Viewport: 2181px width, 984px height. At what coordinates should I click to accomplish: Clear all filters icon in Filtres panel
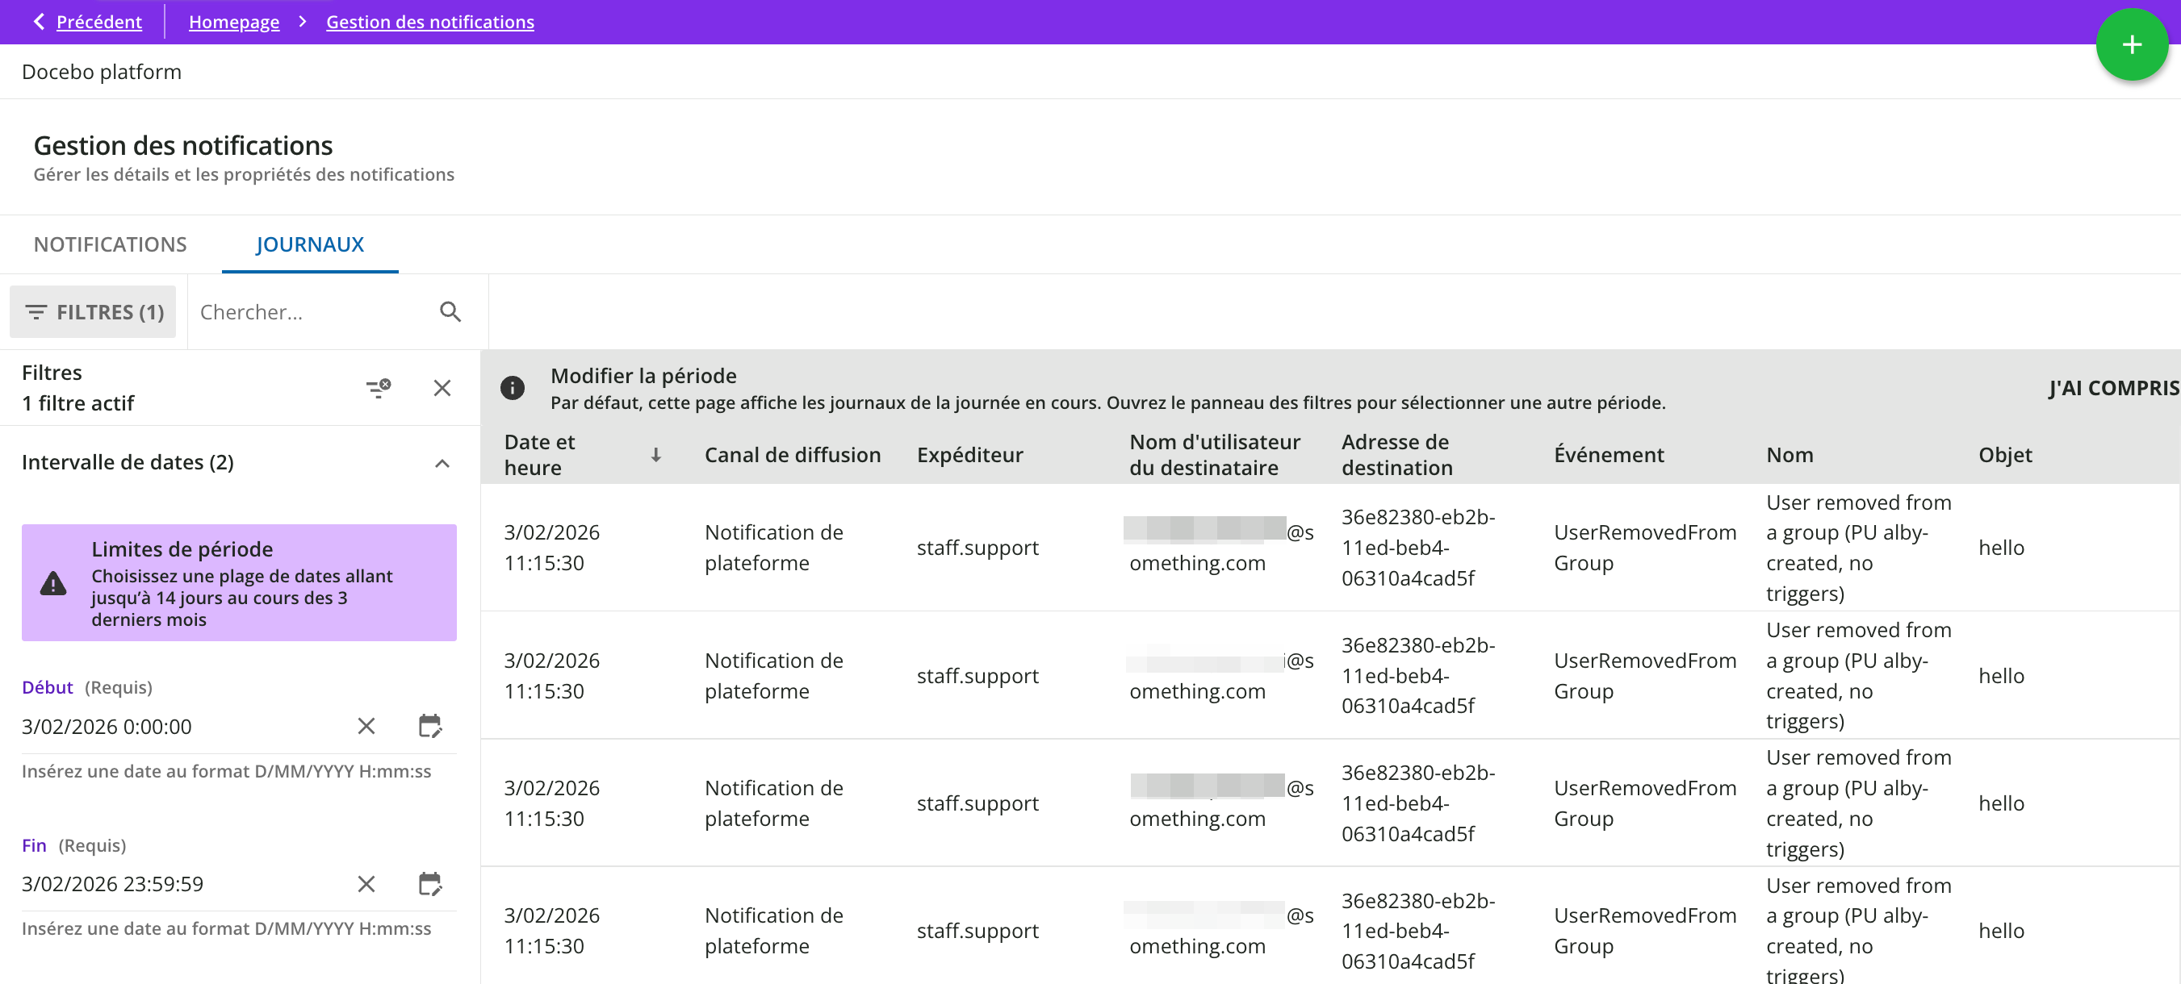tap(378, 388)
